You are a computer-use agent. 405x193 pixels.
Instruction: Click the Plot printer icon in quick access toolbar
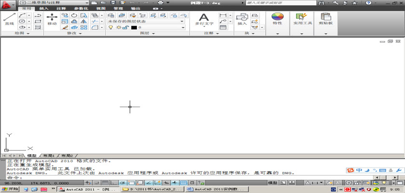point(161,2)
